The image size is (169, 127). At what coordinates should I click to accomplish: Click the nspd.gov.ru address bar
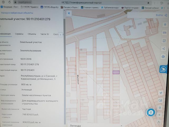tap(25, 2)
